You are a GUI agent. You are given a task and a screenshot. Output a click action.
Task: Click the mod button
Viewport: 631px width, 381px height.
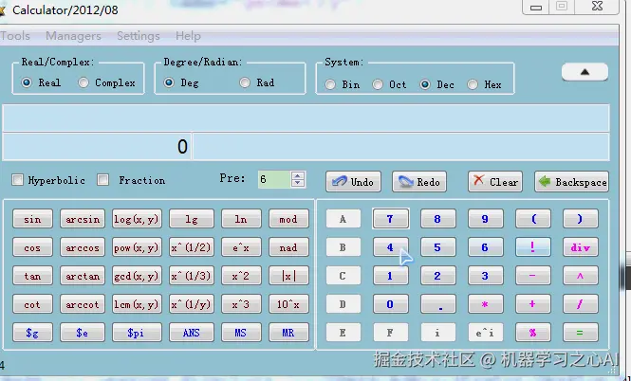[288, 219]
